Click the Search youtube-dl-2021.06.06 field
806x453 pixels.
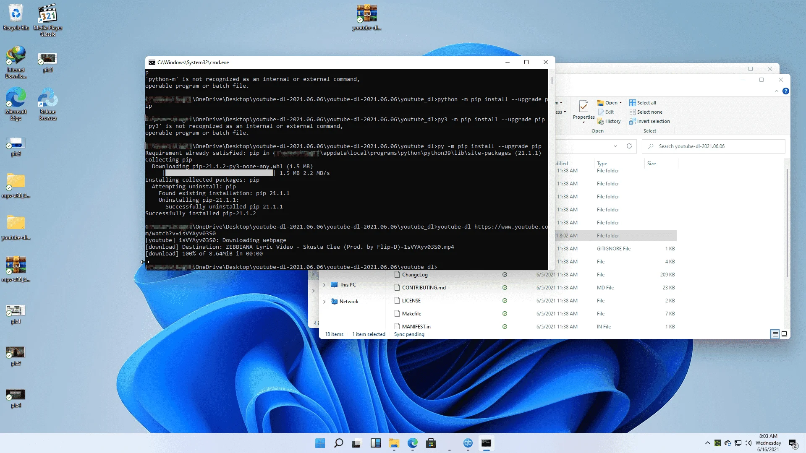[714, 146]
